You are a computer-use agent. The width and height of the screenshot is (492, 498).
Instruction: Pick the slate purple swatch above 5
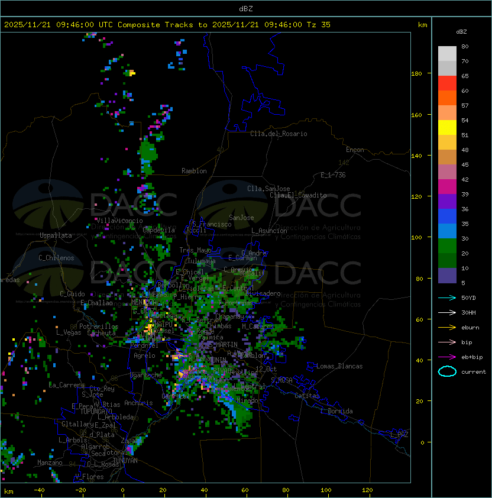coord(447,276)
